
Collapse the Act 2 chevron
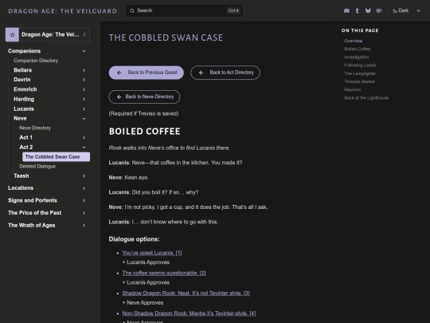(84, 148)
